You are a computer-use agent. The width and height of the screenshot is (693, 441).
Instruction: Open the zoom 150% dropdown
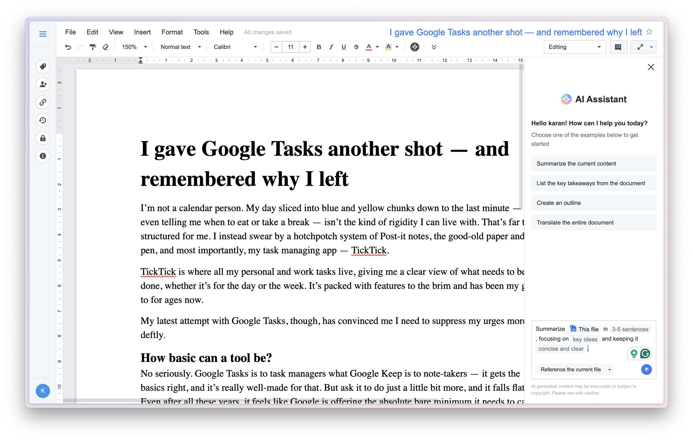click(134, 47)
